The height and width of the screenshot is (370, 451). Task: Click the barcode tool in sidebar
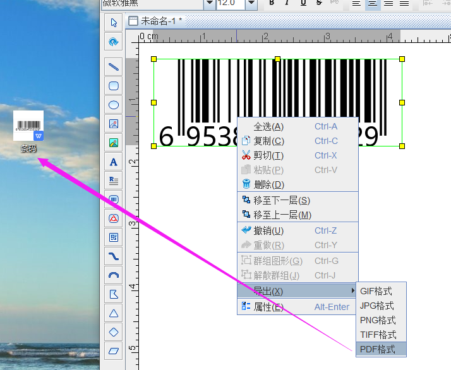[114, 200]
